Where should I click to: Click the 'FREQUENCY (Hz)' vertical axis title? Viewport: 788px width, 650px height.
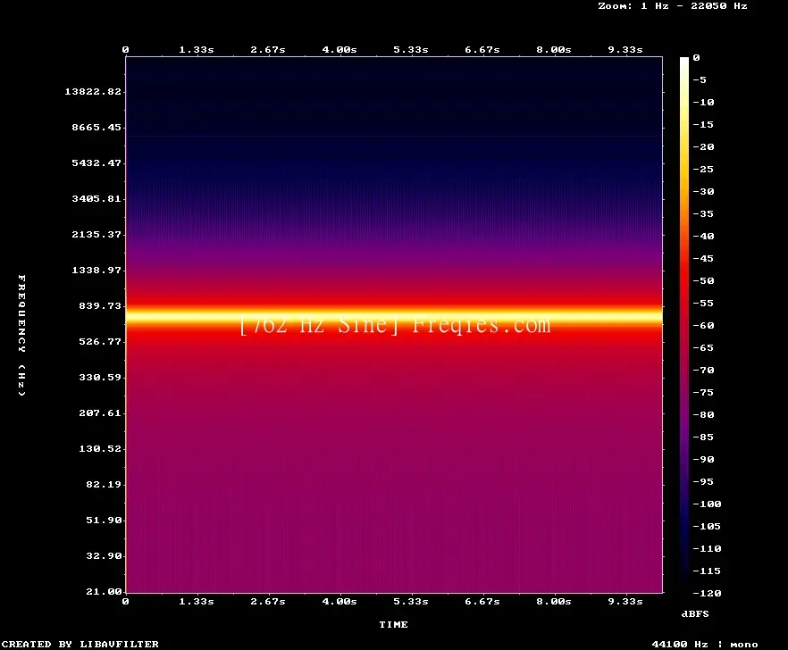point(21,336)
